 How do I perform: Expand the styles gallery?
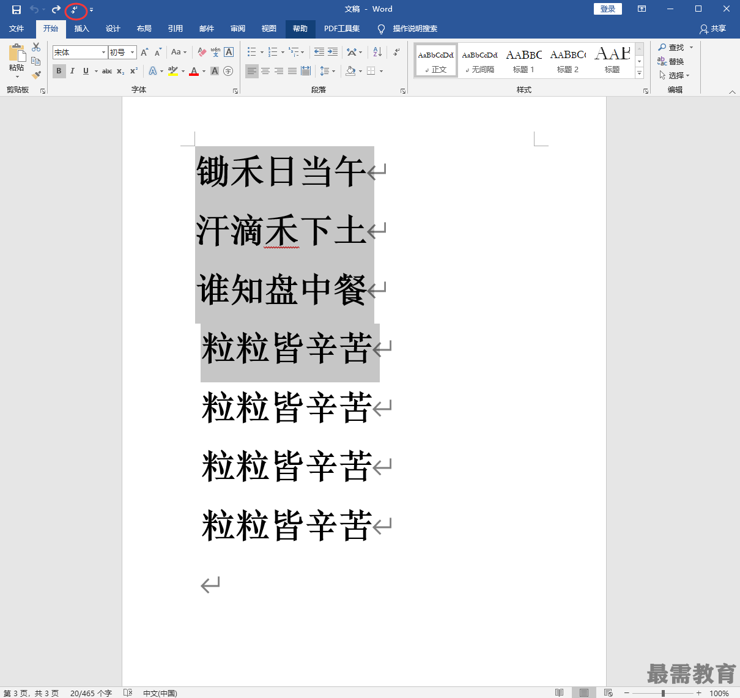(x=640, y=73)
